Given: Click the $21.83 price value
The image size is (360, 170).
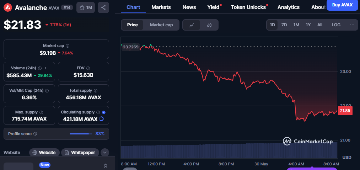Looking at the screenshot, I should pyautogui.click(x=22, y=25).
